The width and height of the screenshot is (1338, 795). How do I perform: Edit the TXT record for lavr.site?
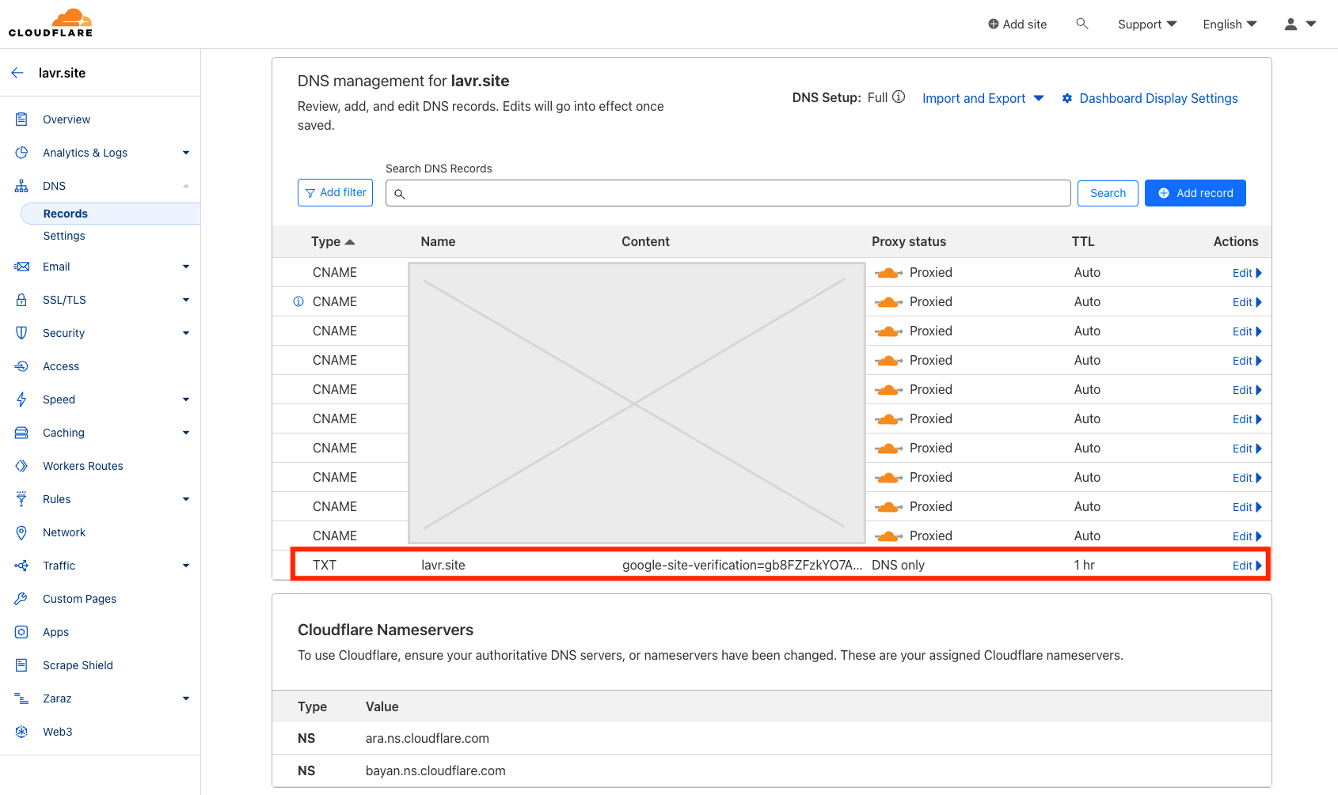pos(1246,566)
